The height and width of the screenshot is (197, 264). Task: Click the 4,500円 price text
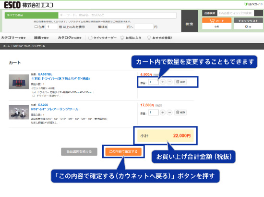click(146, 74)
